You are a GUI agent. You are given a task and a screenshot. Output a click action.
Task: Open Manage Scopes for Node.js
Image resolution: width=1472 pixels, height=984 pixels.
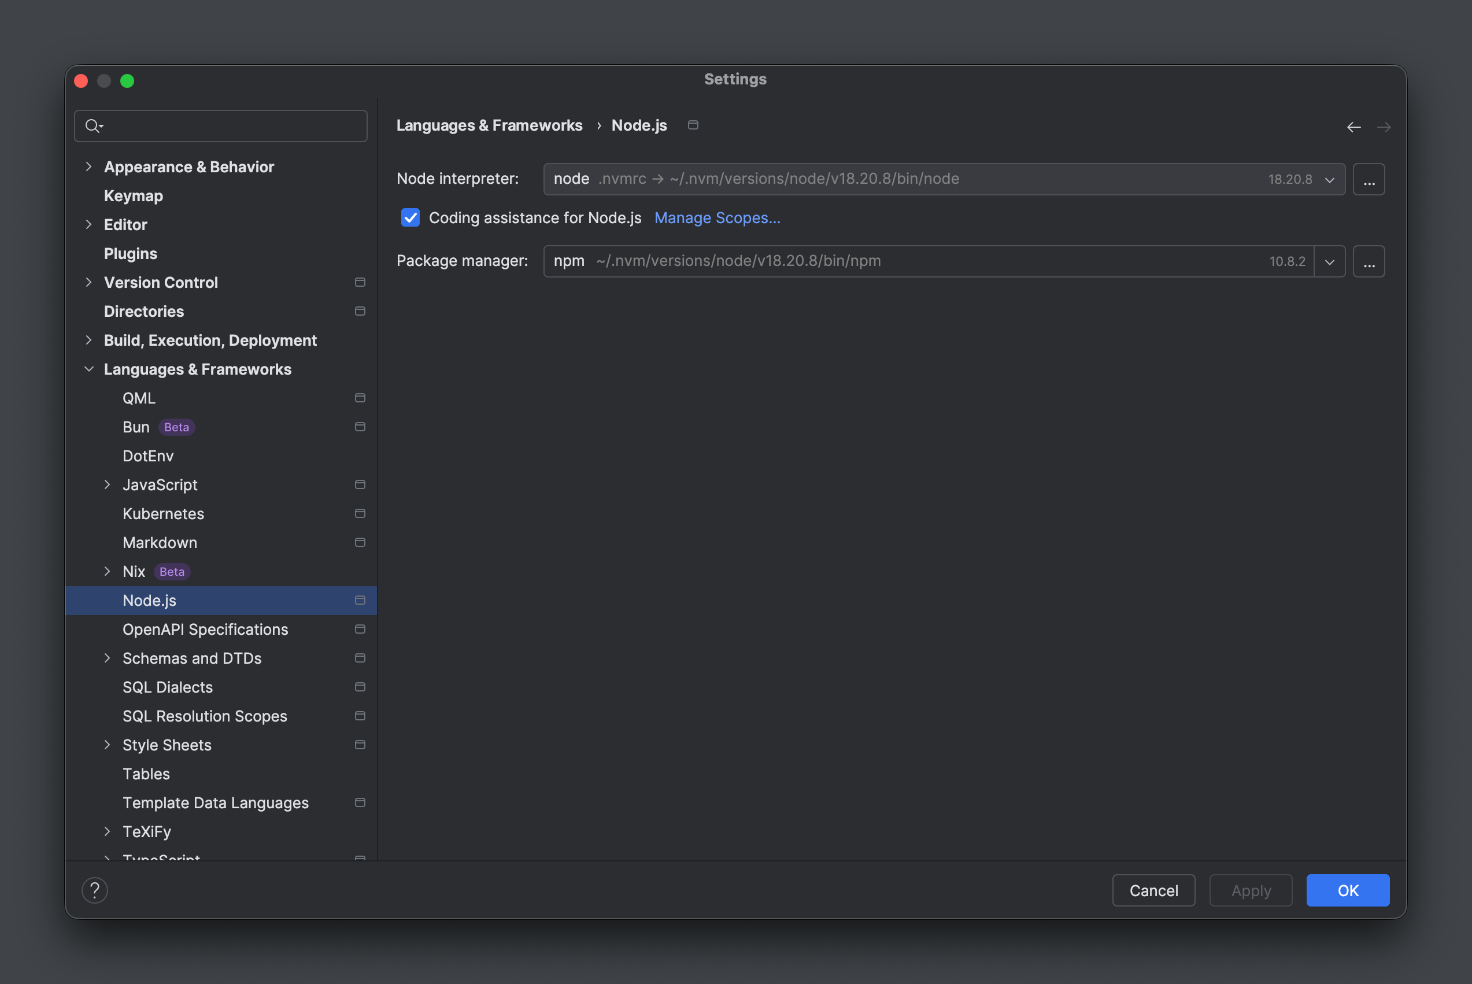(716, 218)
